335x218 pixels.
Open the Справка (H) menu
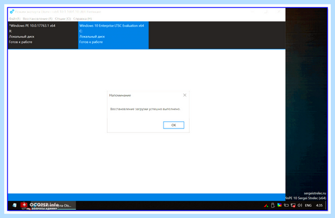[83, 19]
